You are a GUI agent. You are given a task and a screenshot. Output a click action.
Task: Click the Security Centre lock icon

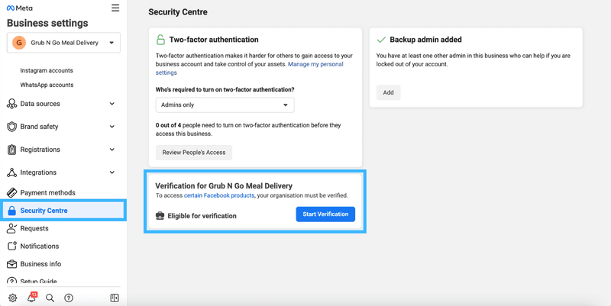(x=12, y=211)
